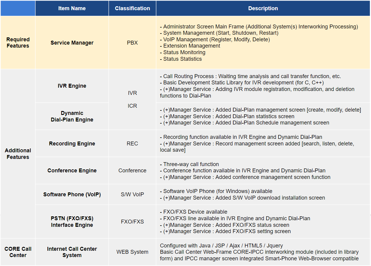Select the Conference Engine item name
371x266 pixels.
(x=72, y=171)
